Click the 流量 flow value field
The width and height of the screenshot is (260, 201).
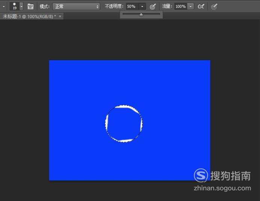[181, 6]
